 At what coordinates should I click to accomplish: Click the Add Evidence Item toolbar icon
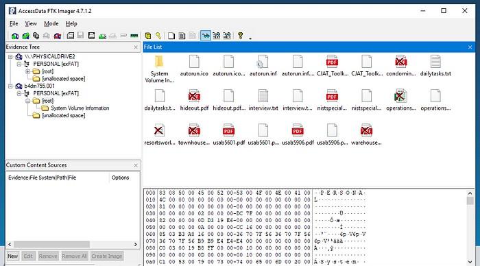(x=14, y=36)
